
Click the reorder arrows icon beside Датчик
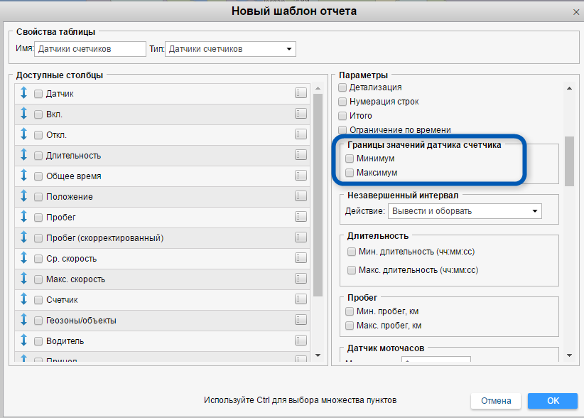point(23,93)
